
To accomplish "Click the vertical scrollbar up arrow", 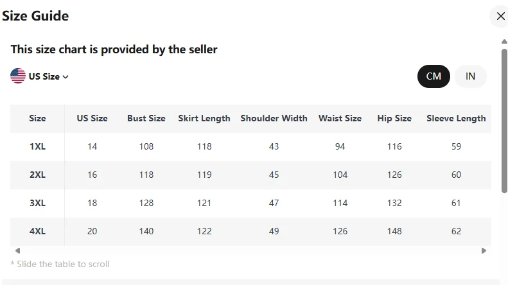I will click(504, 42).
